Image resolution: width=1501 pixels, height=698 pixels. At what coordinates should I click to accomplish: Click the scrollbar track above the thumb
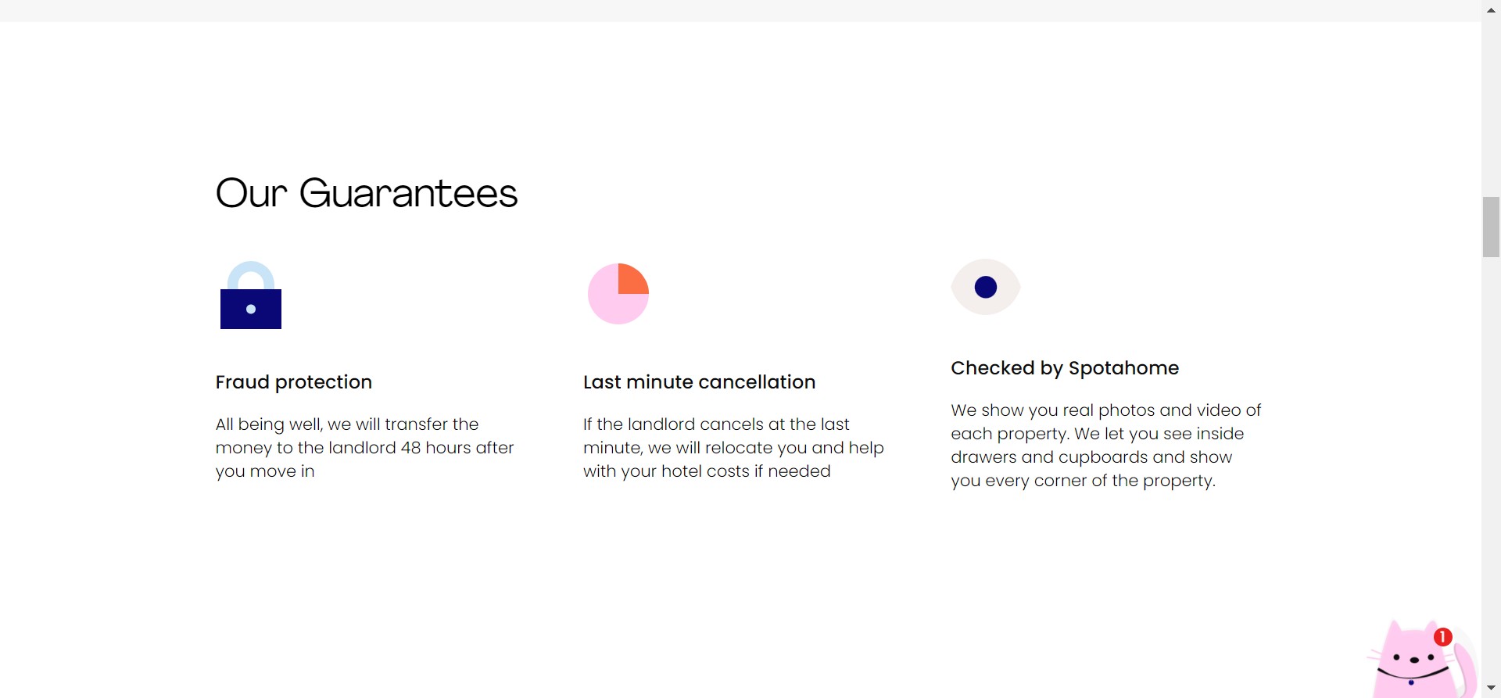(1491, 109)
